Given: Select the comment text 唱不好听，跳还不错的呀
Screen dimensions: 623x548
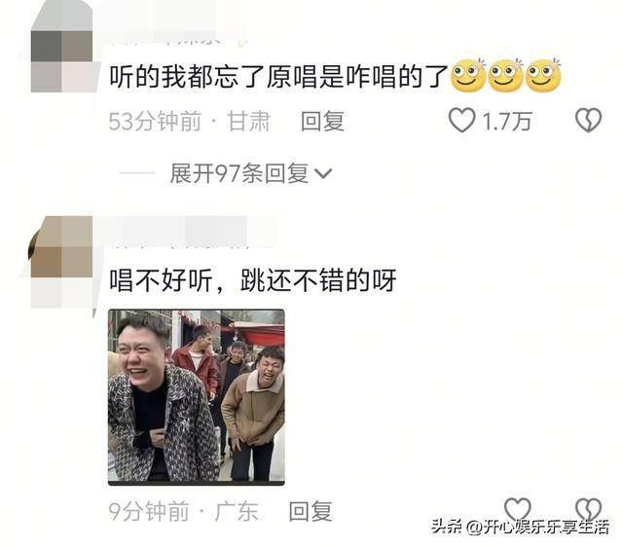Looking at the screenshot, I should click(x=253, y=280).
